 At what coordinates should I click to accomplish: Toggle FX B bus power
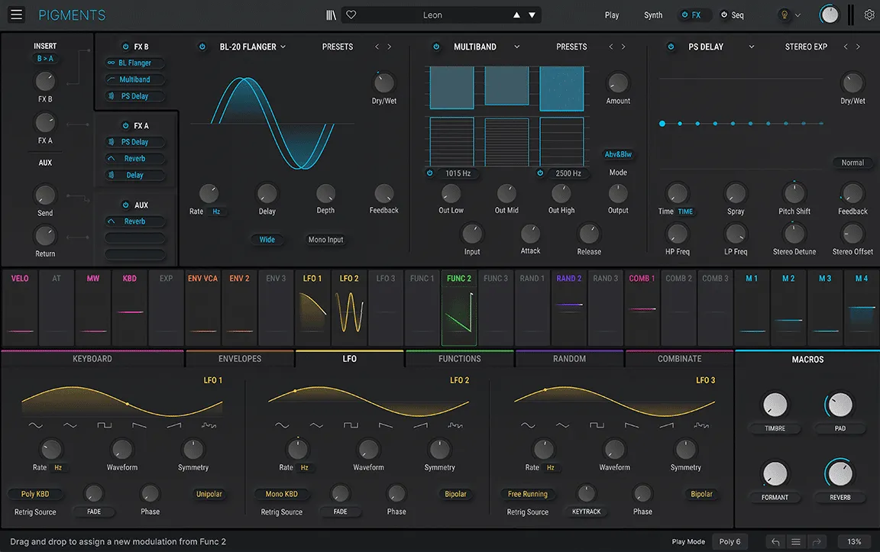125,47
